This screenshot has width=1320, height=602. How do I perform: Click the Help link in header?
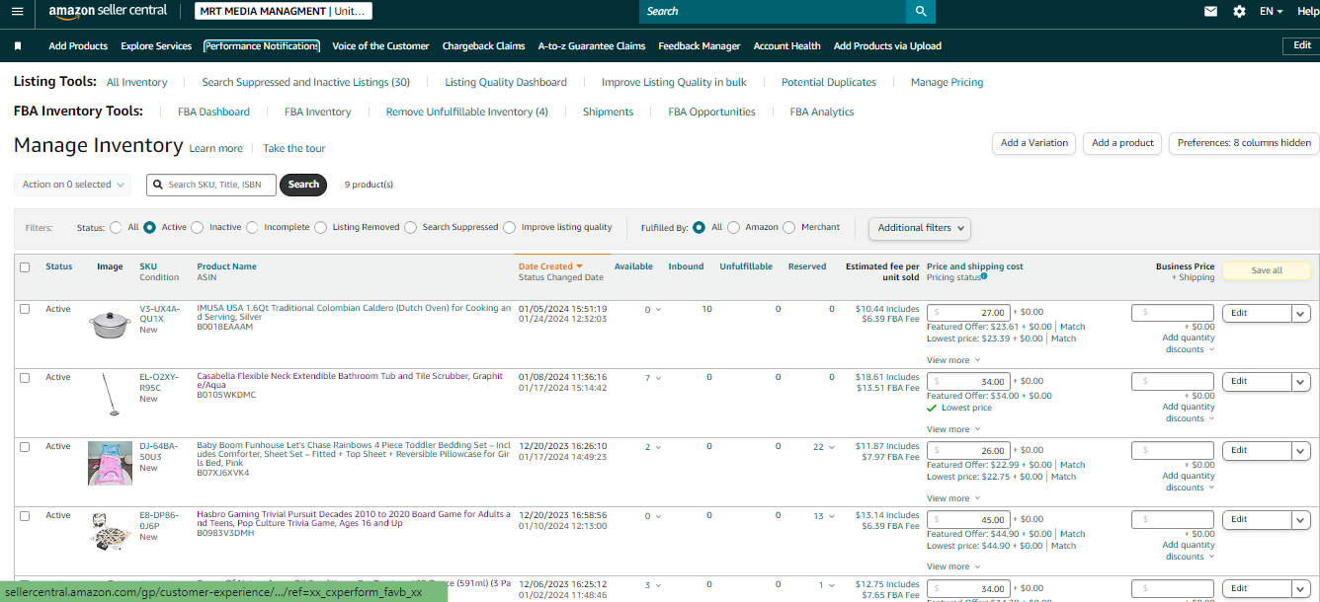(x=1308, y=11)
